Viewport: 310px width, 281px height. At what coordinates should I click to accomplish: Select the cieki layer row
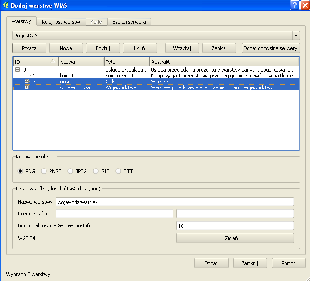click(x=156, y=82)
